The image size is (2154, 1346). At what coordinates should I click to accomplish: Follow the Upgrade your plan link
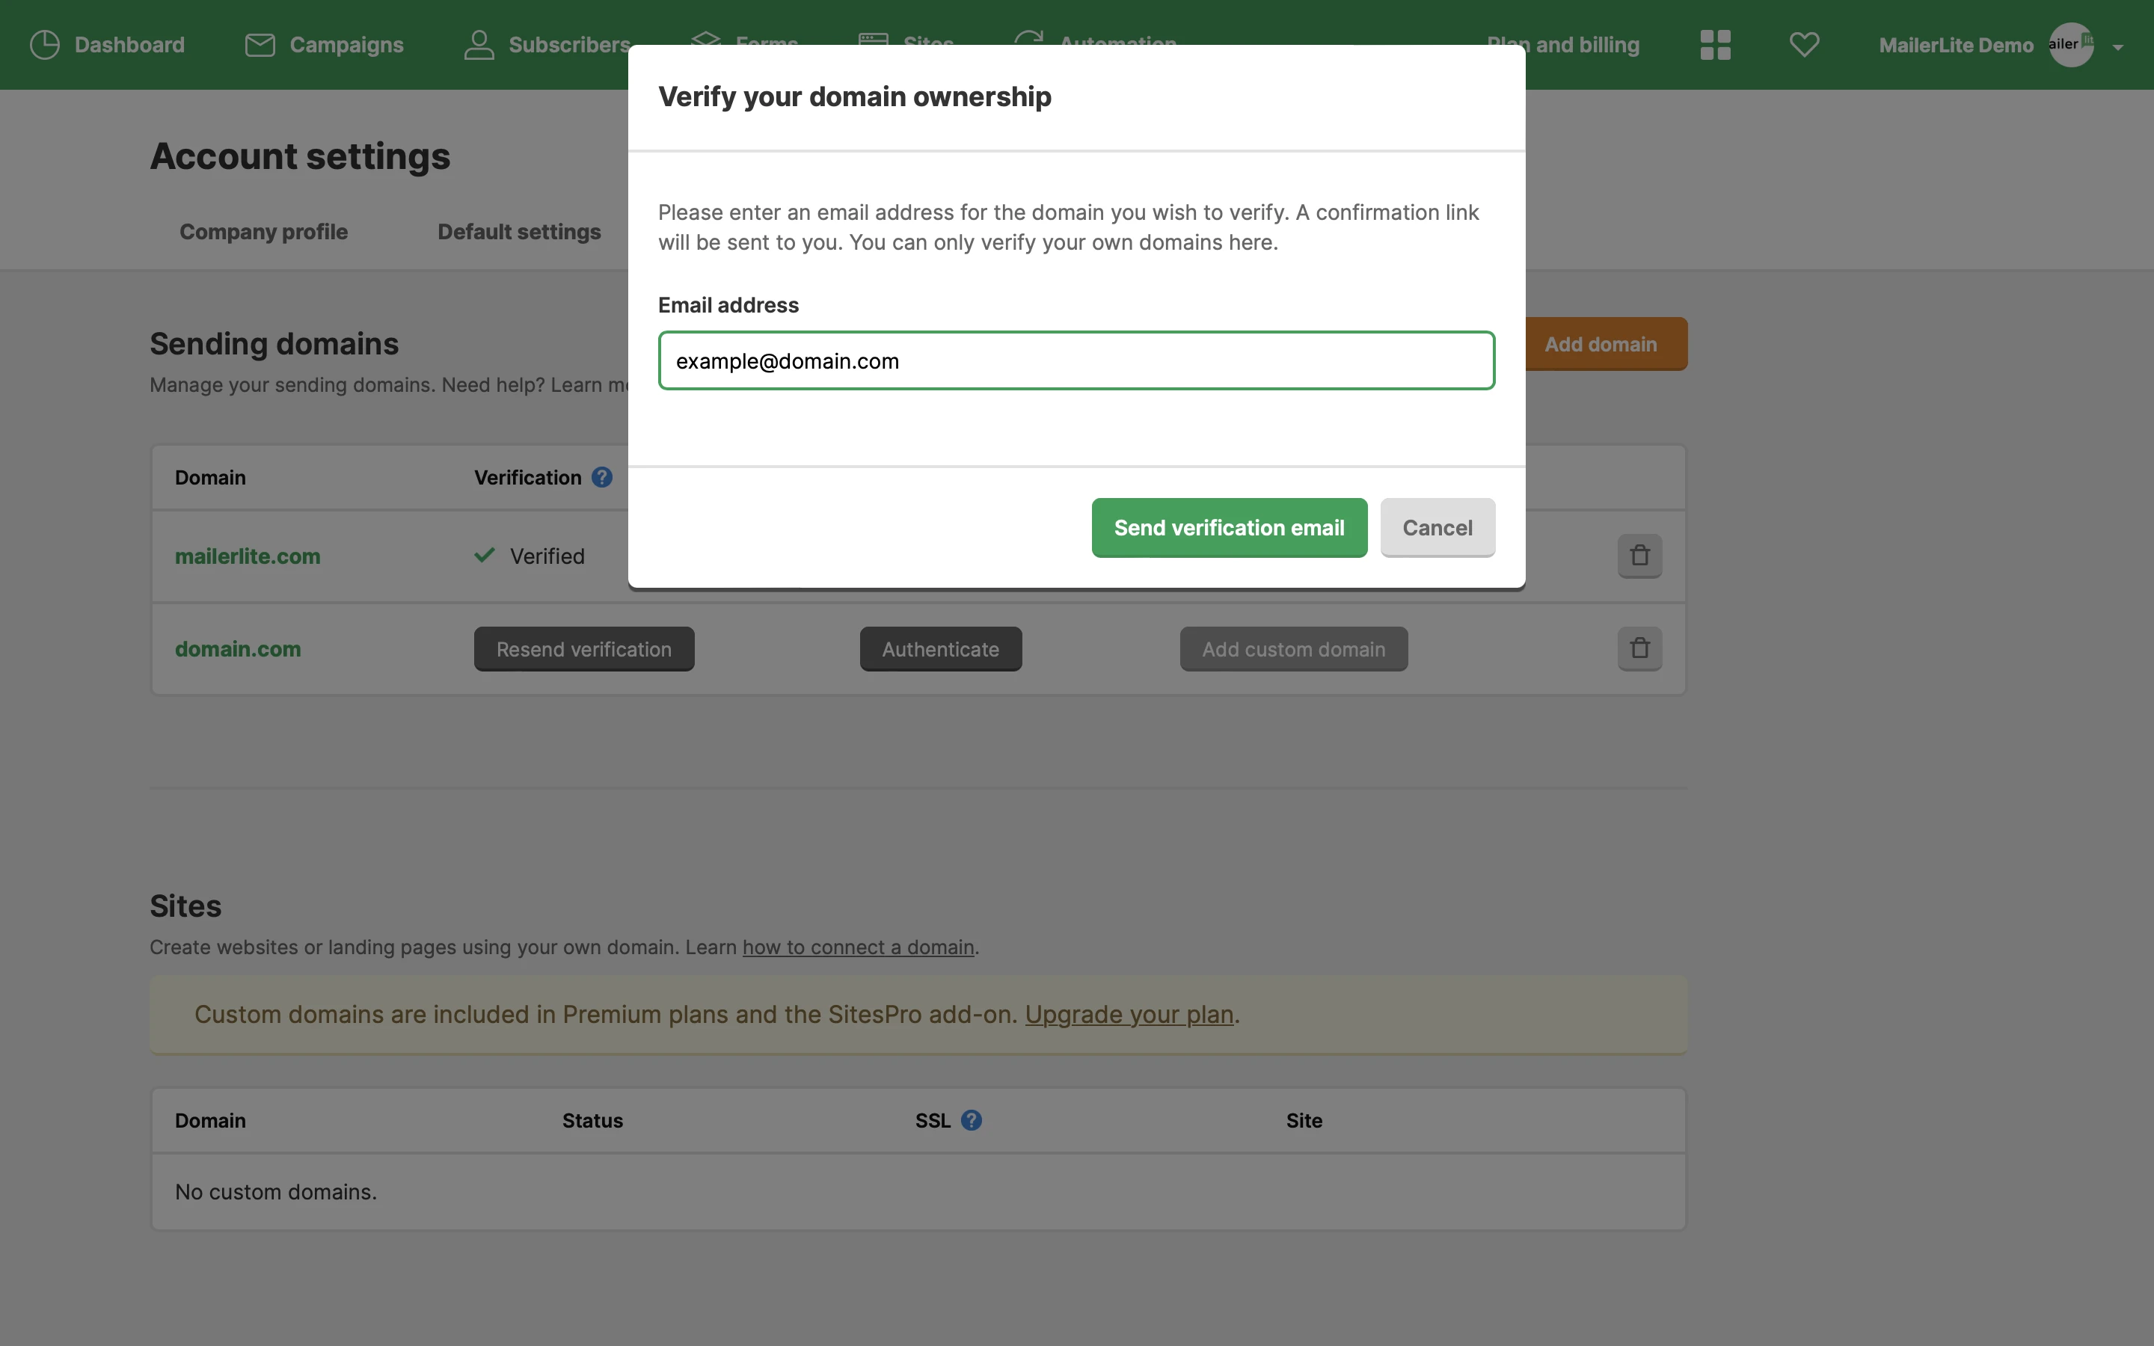[x=1129, y=1014]
